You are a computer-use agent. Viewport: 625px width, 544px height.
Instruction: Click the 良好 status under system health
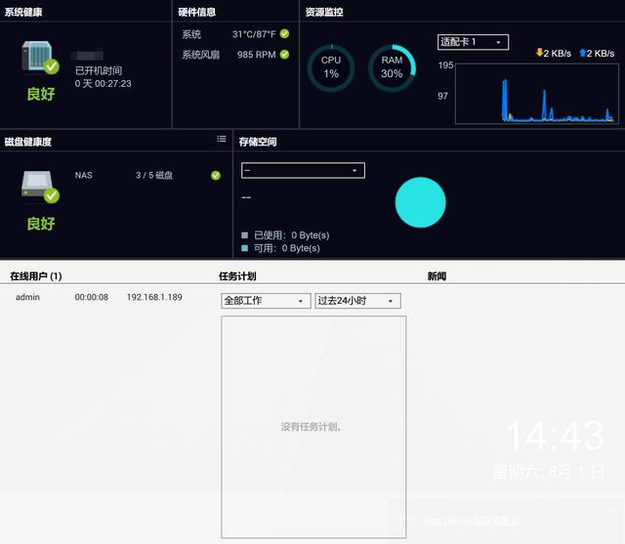41,94
